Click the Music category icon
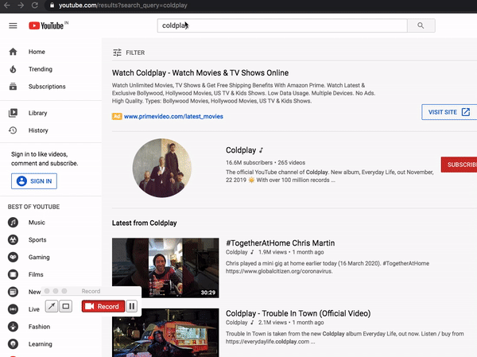Image resolution: width=477 pixels, height=357 pixels. (13, 223)
